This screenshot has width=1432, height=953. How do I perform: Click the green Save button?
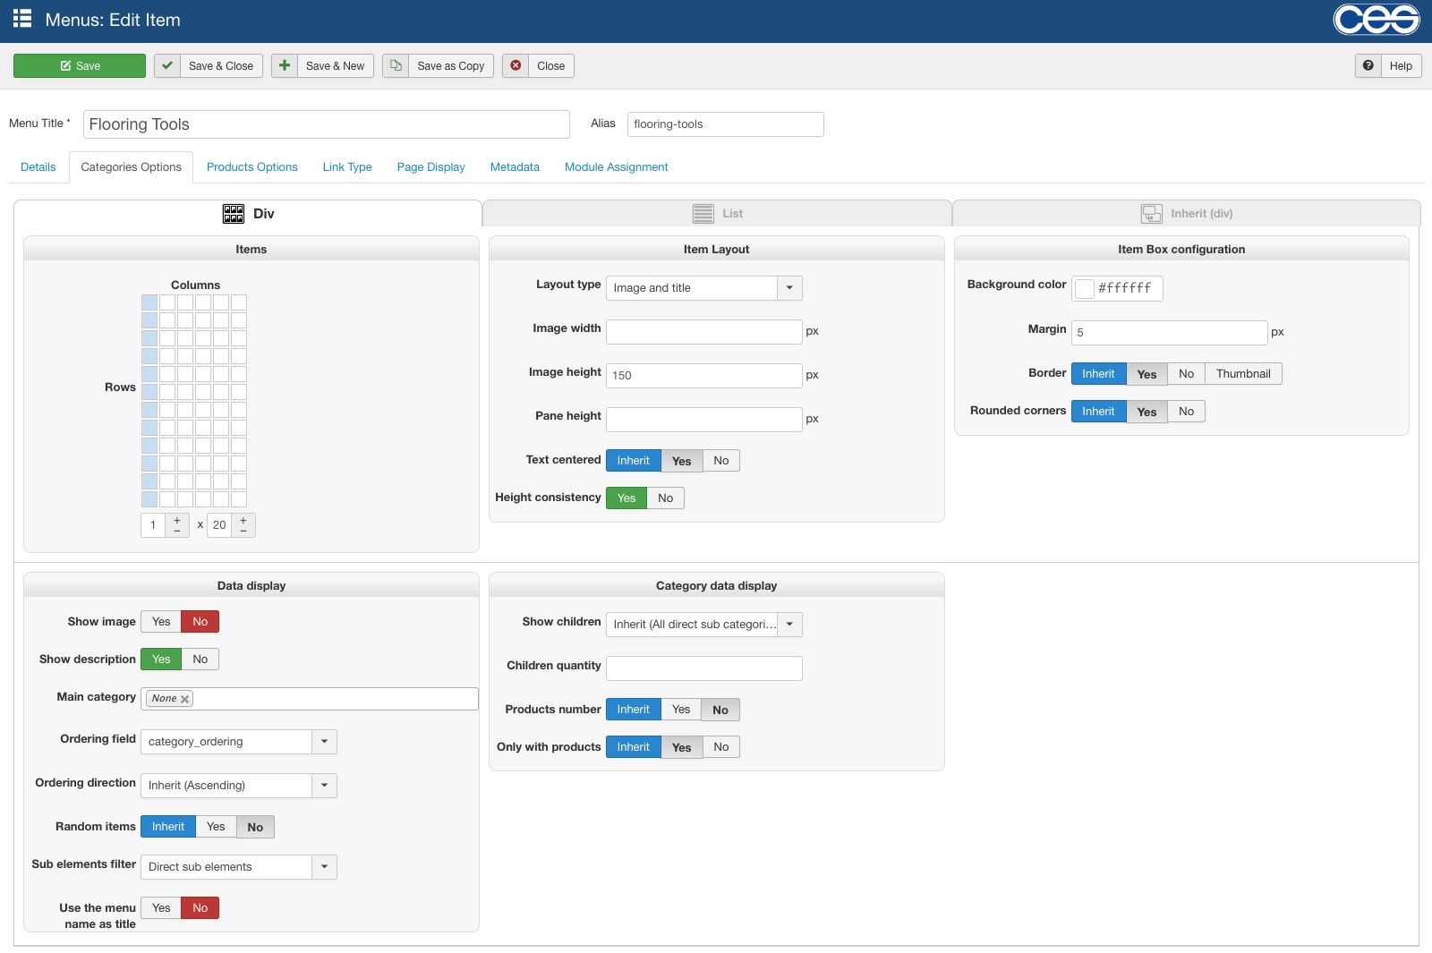(x=80, y=65)
